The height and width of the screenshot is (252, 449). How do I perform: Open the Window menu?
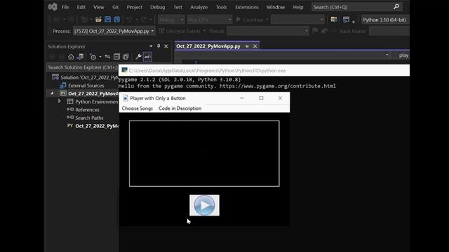(276, 7)
